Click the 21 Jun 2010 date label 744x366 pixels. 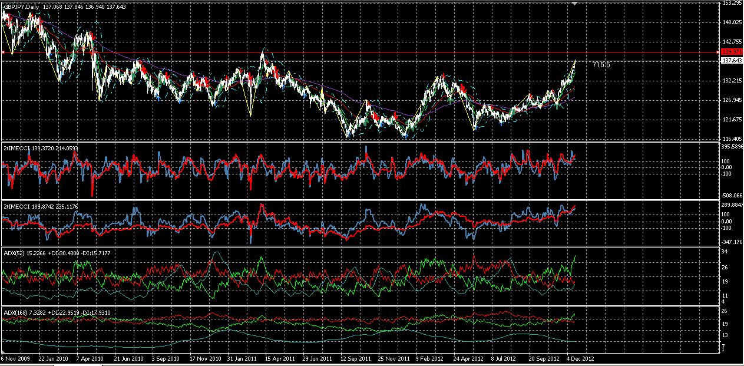[128, 358]
